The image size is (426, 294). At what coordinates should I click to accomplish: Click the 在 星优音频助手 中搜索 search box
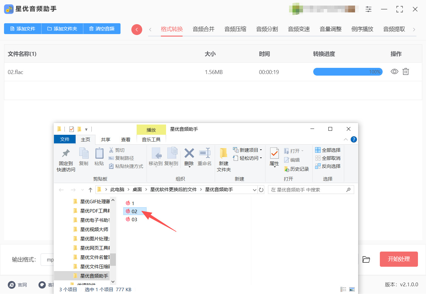point(311,190)
